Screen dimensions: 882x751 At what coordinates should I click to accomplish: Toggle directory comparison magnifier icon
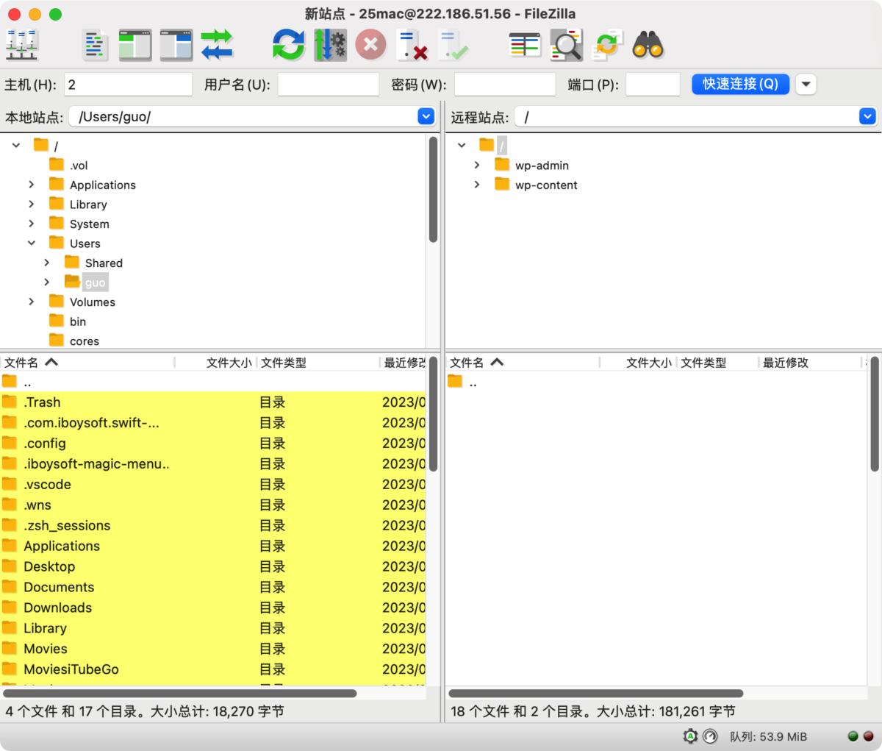pyautogui.click(x=566, y=46)
